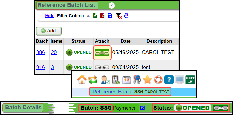Open favorites star icon
Image resolution: width=233 pixels, height=115 pixels.
(x=147, y=80)
